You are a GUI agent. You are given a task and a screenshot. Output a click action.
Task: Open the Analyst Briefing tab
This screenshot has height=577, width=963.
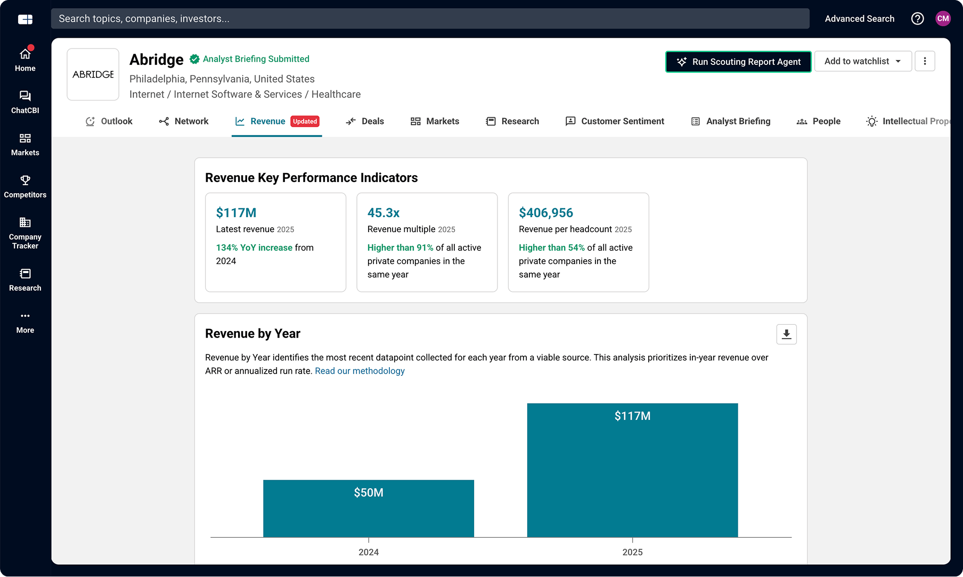[731, 121]
